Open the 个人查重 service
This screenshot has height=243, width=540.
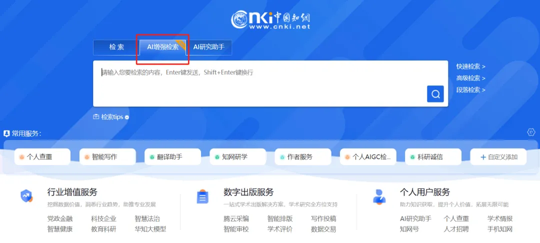click(x=42, y=157)
